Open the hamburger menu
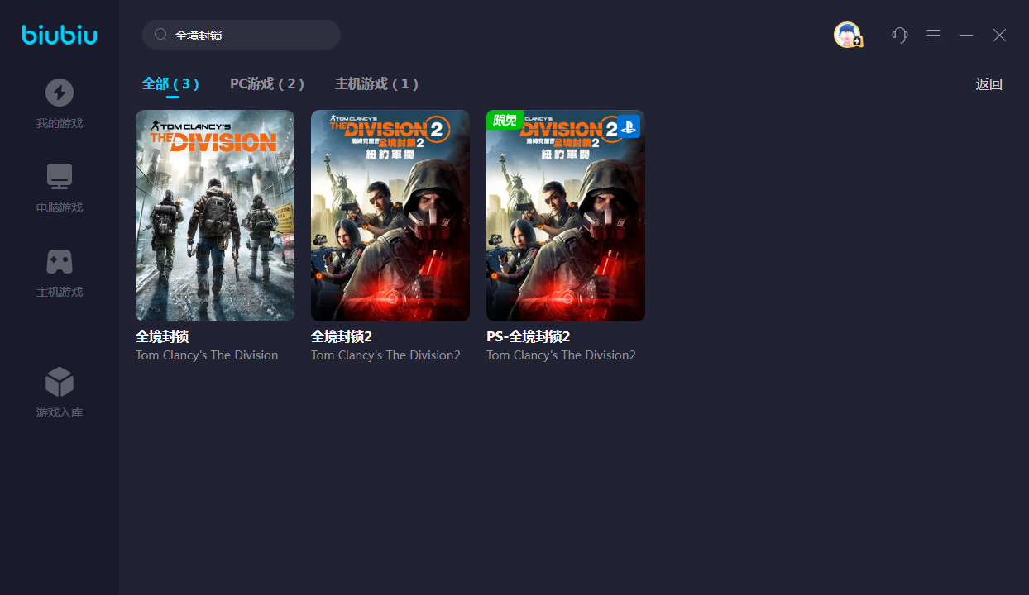 [x=933, y=35]
